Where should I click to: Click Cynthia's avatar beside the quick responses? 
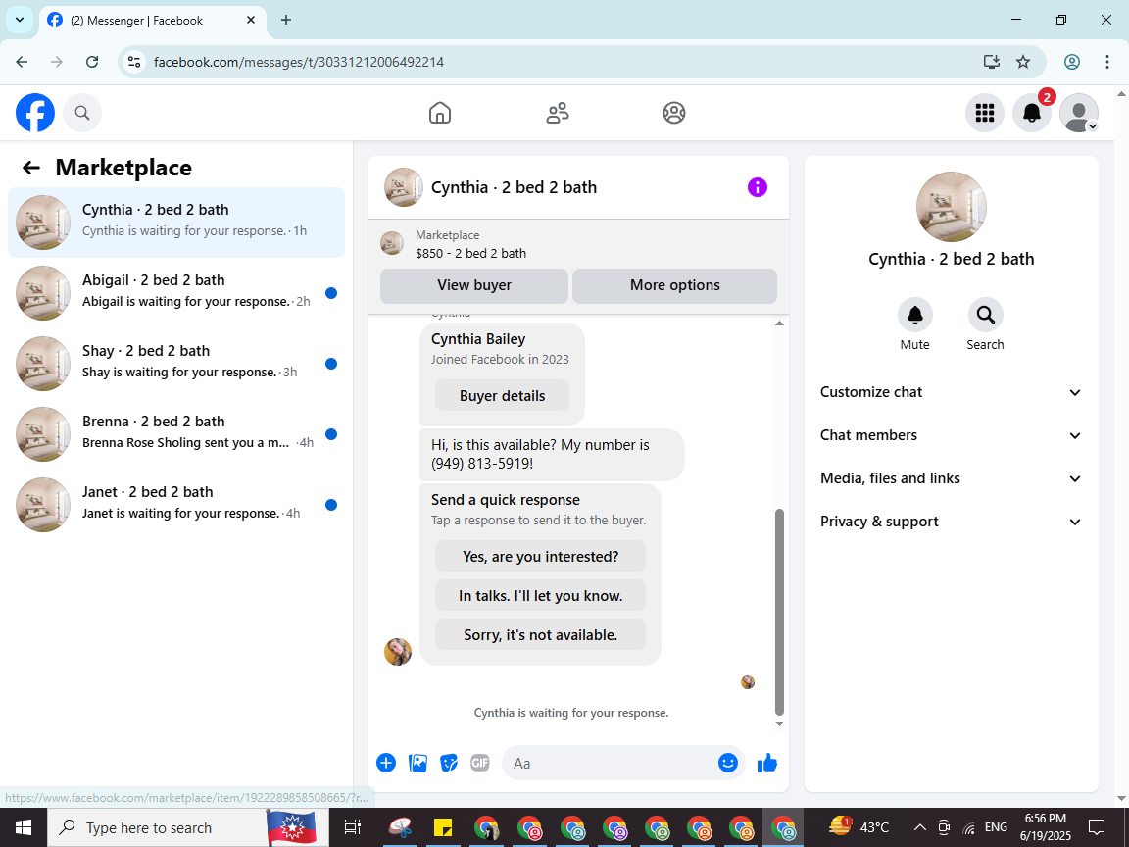click(398, 652)
